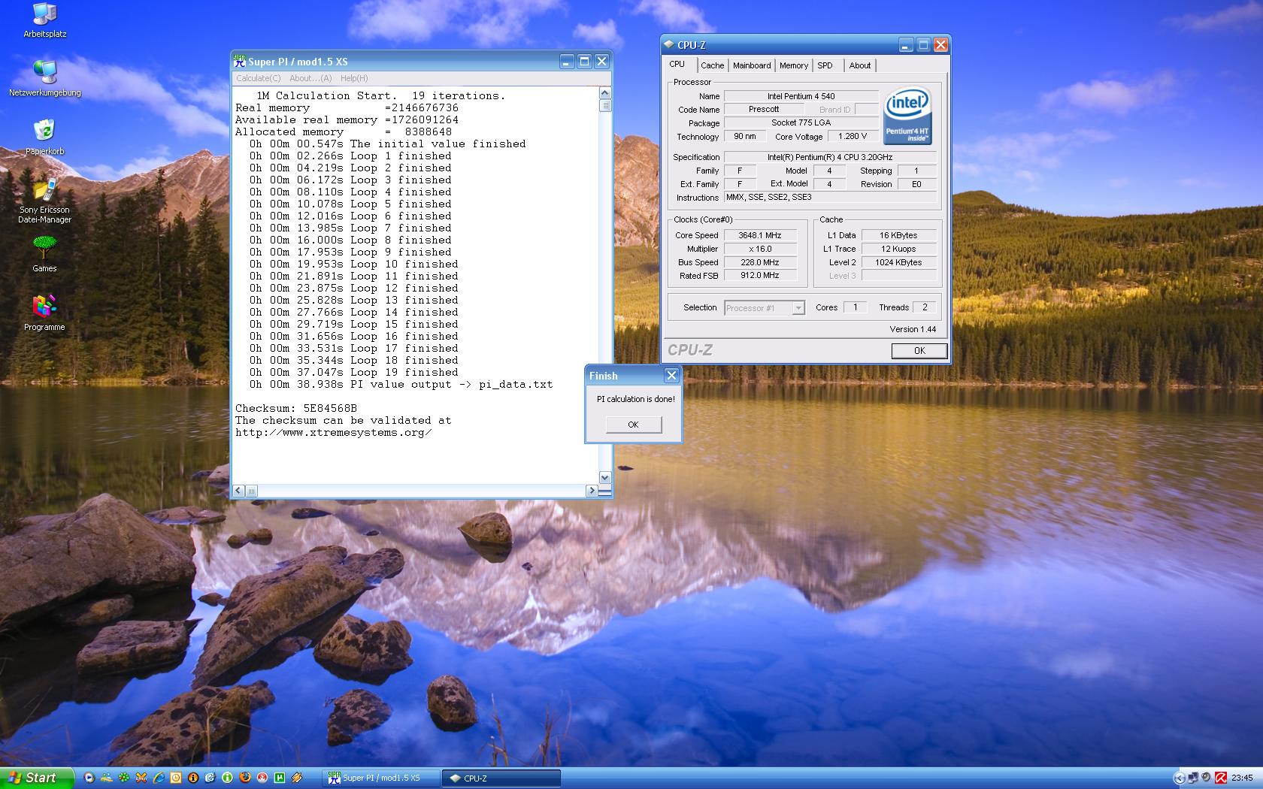
Task: Open the Help(H) menu in Super PI
Action: 354,78
